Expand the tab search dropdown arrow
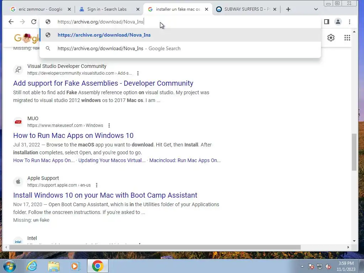364x273 pixels. (316, 9)
